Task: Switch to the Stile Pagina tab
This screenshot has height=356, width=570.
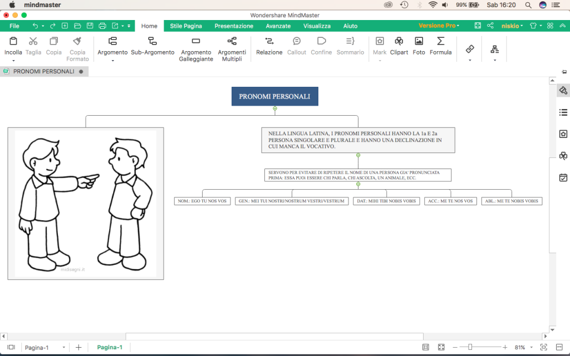Action: click(185, 26)
